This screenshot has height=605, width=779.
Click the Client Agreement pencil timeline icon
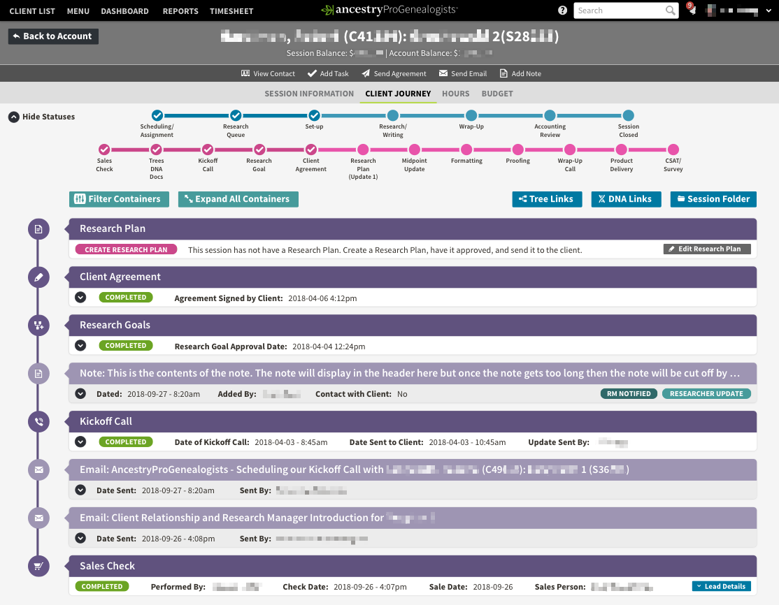click(x=38, y=277)
